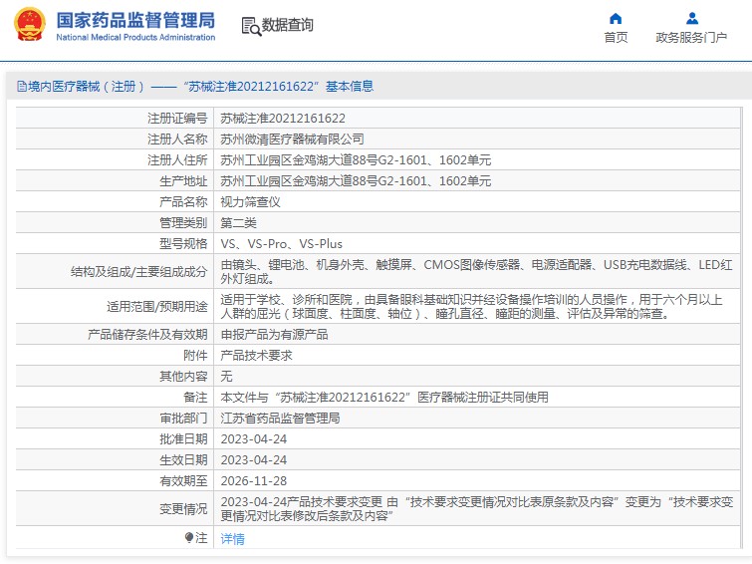This screenshot has height=564, width=752.
Task: Click the 政务服务门户 person icon
Action: (x=692, y=18)
